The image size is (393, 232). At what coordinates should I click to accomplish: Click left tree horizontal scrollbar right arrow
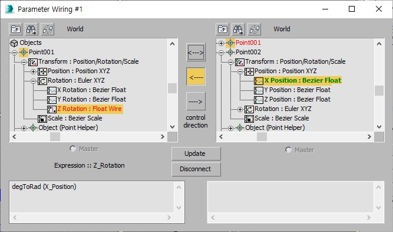(163, 137)
